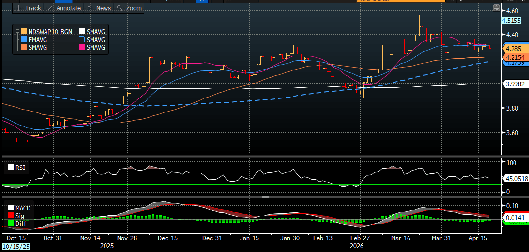529x252 pixels.
Task: Click the Mar 16 date axis label
Action: pos(401,238)
